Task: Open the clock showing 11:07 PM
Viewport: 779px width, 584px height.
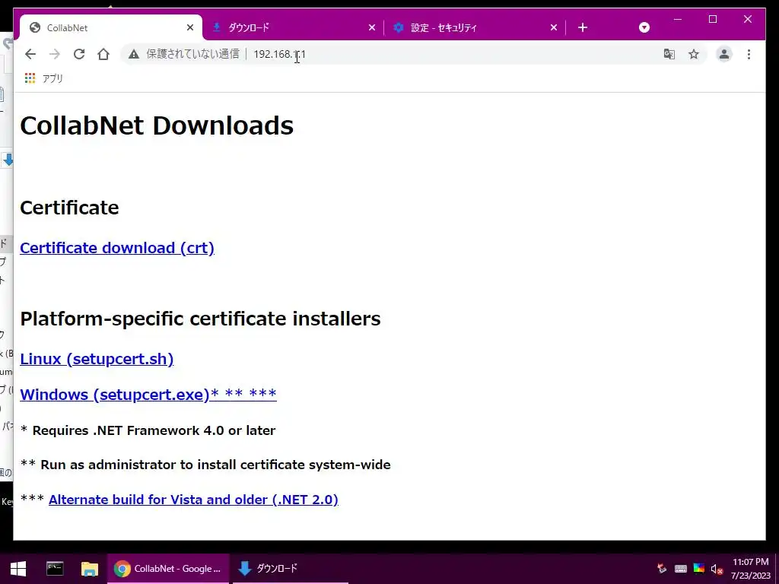Action: [750, 569]
